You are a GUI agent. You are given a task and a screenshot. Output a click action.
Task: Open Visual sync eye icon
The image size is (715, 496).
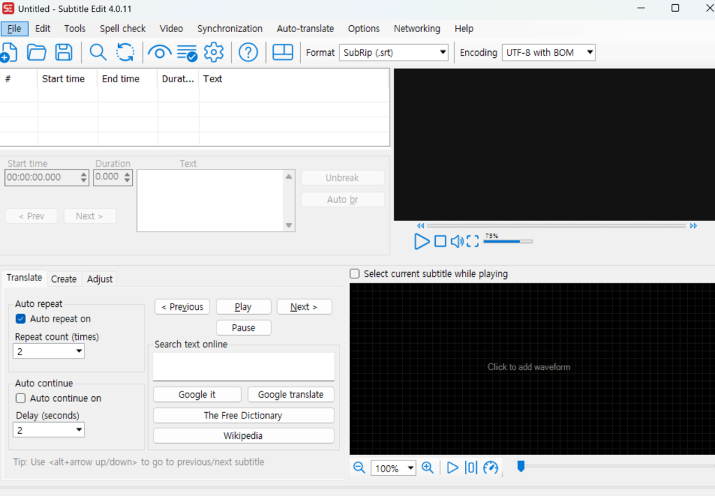160,53
